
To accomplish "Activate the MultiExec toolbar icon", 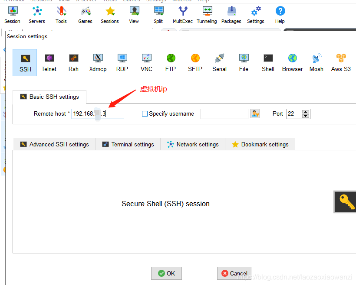I will click(x=183, y=15).
